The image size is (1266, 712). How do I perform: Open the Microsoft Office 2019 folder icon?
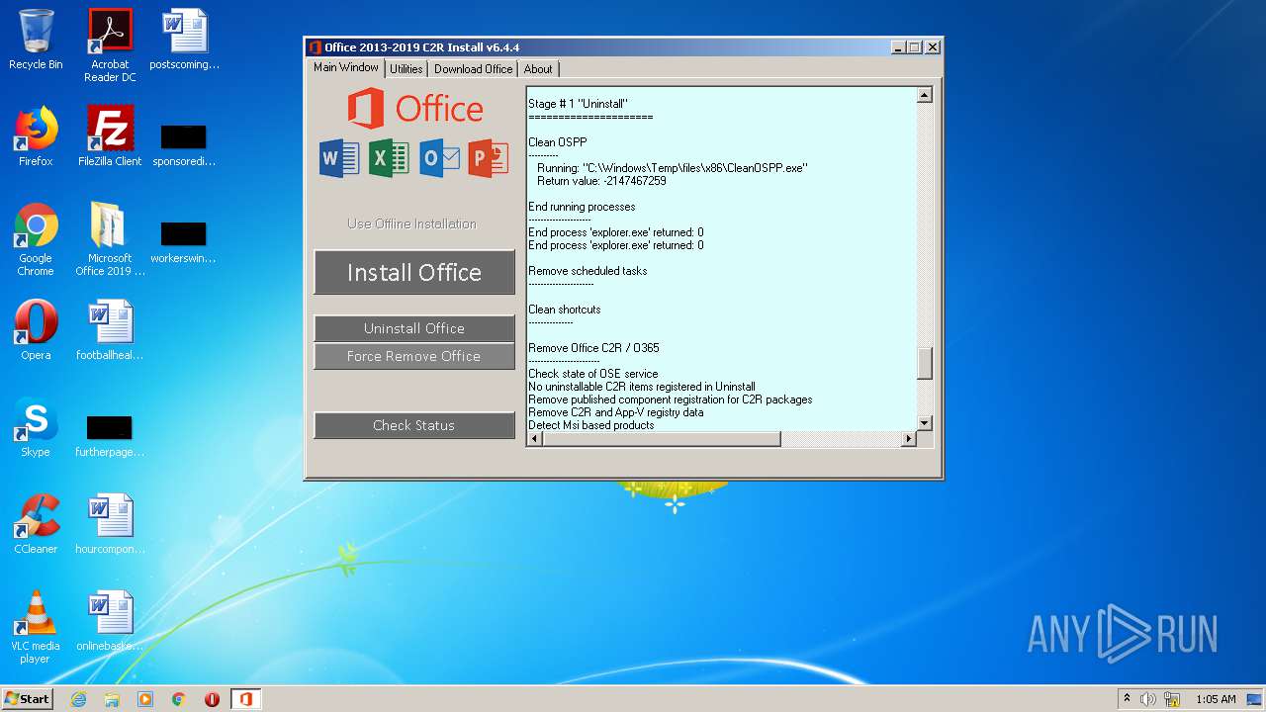(x=110, y=239)
